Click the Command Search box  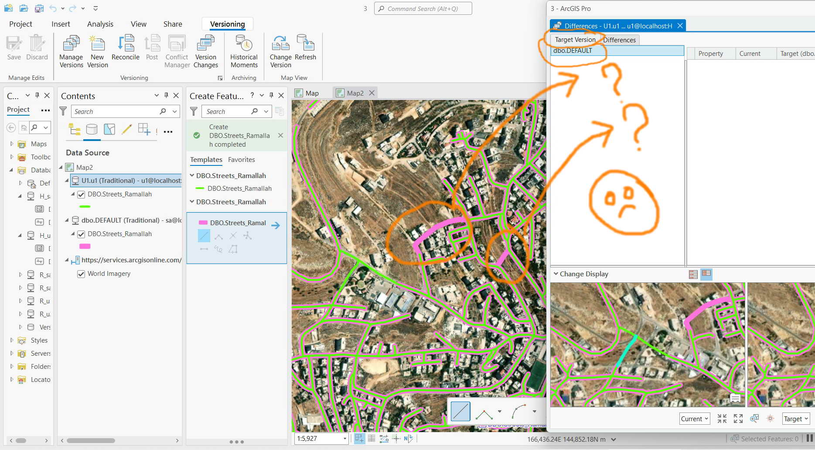(423, 9)
